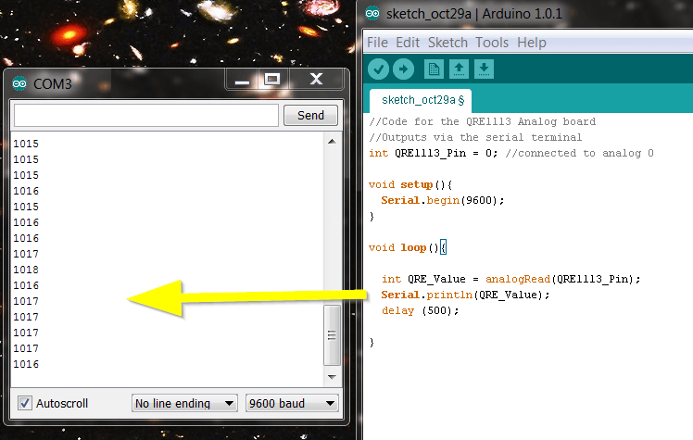This screenshot has width=693, height=440.
Task: Maximize the COM3 window
Action: [x=271, y=80]
